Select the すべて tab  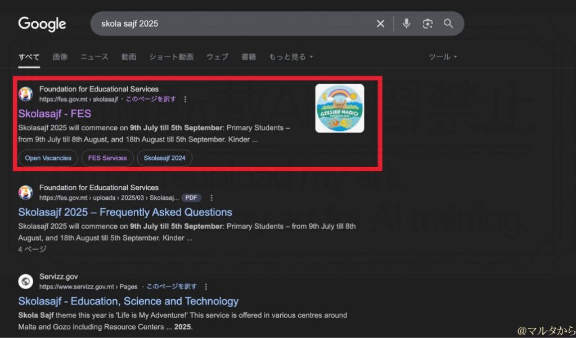[x=29, y=57]
